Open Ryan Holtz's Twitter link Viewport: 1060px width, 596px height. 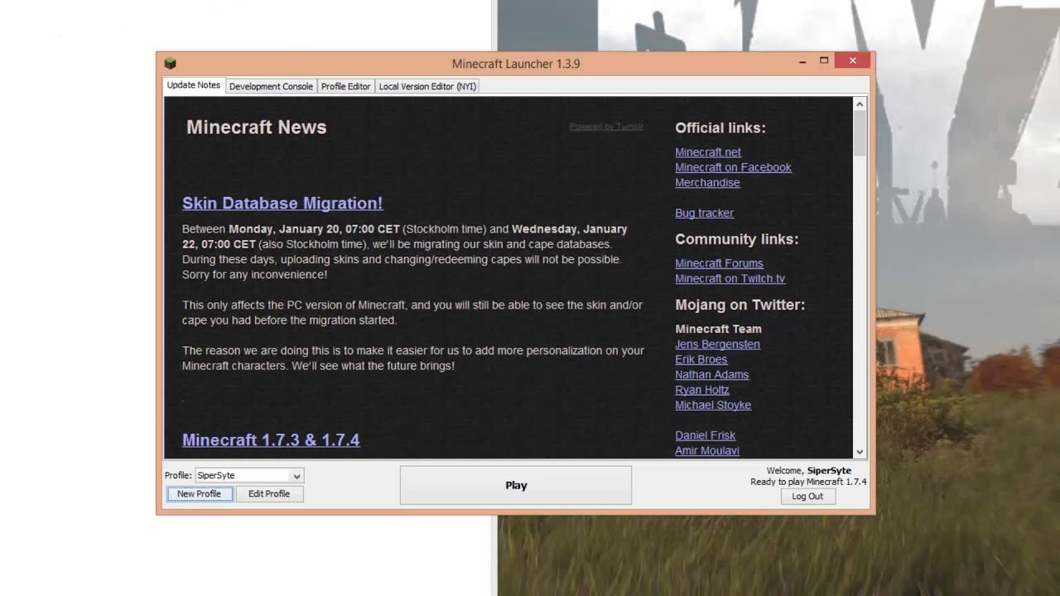(x=702, y=390)
